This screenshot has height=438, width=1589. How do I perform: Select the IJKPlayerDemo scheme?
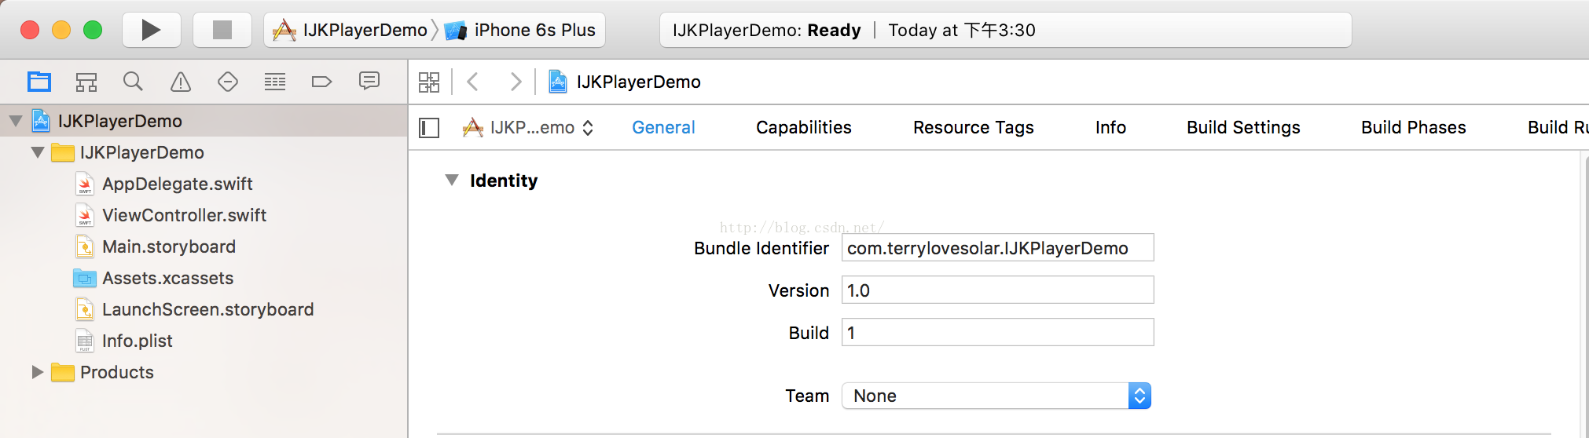350,30
